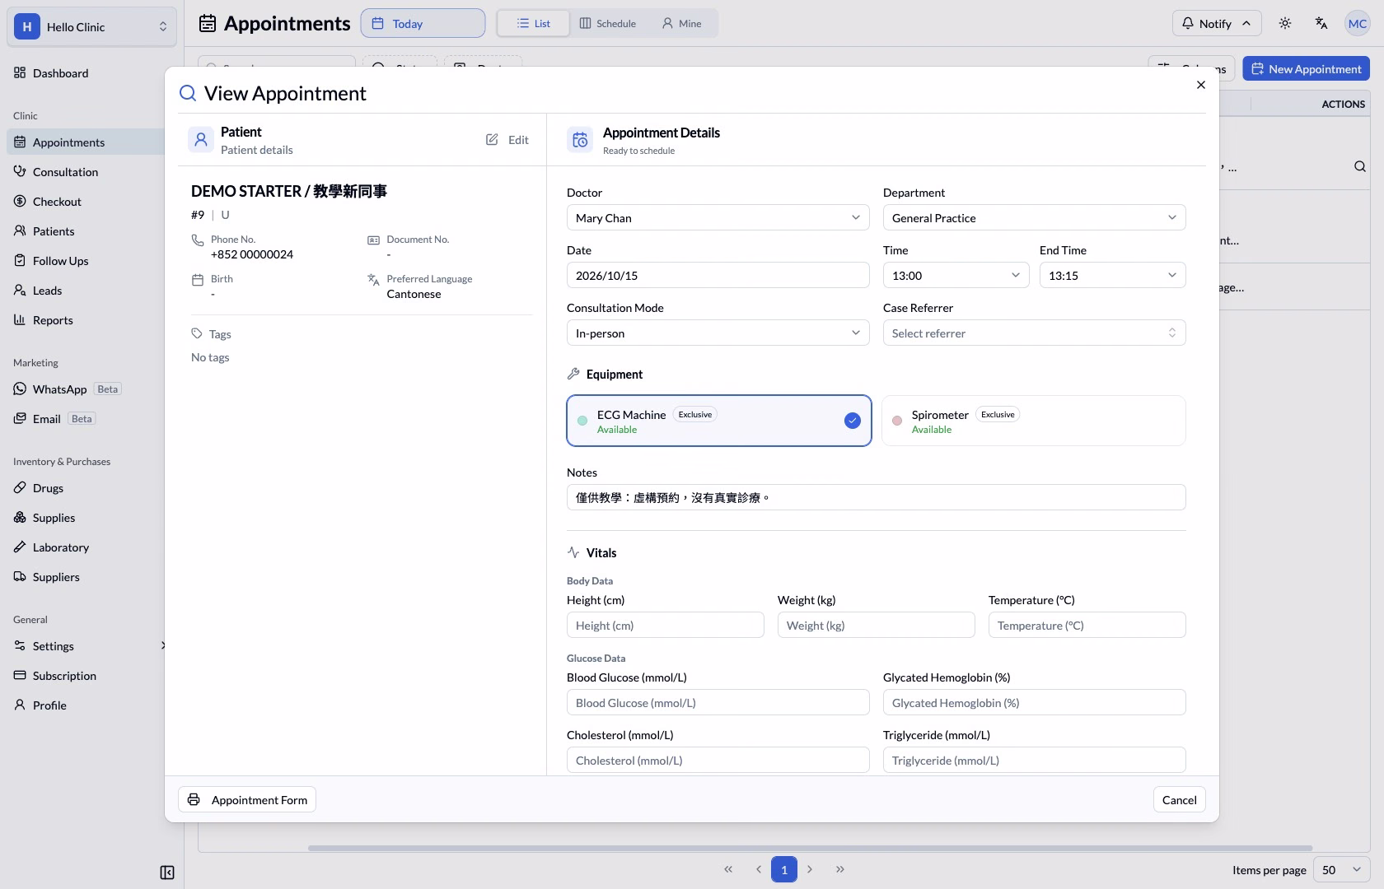Open the Department dropdown showing General Practice
The width and height of the screenshot is (1384, 889).
click(x=1034, y=217)
